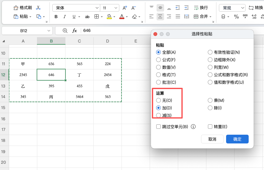Viewport: 264px width, 170px height.
Task: Increase font size with A+ icon
Action: [x=125, y=8]
